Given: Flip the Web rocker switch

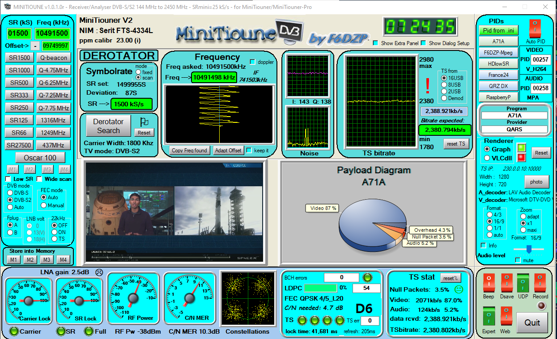Looking at the screenshot, I should pyautogui.click(x=506, y=316).
